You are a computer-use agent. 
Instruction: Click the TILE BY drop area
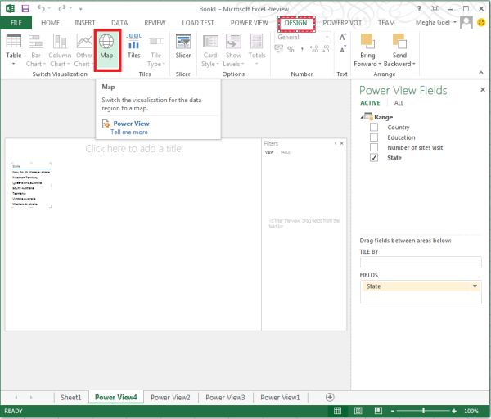tap(421, 263)
